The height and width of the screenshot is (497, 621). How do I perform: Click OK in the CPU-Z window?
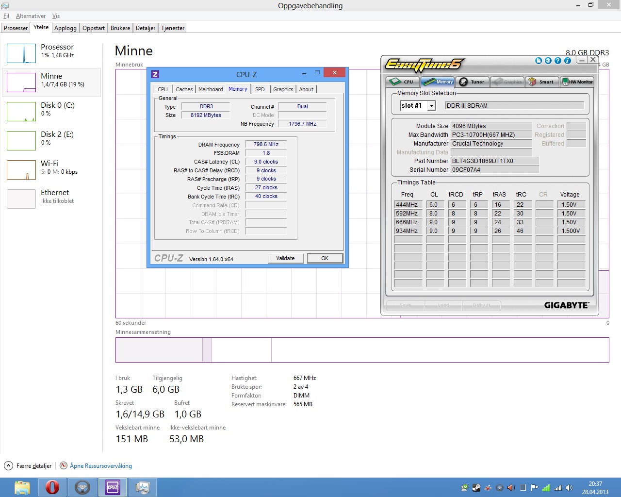tap(325, 258)
